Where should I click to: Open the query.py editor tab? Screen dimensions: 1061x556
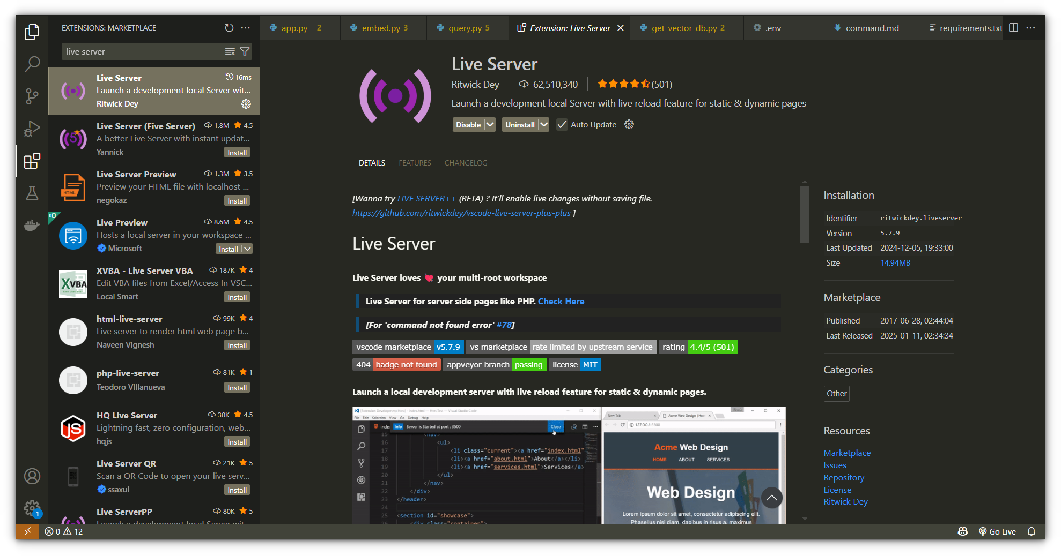465,27
